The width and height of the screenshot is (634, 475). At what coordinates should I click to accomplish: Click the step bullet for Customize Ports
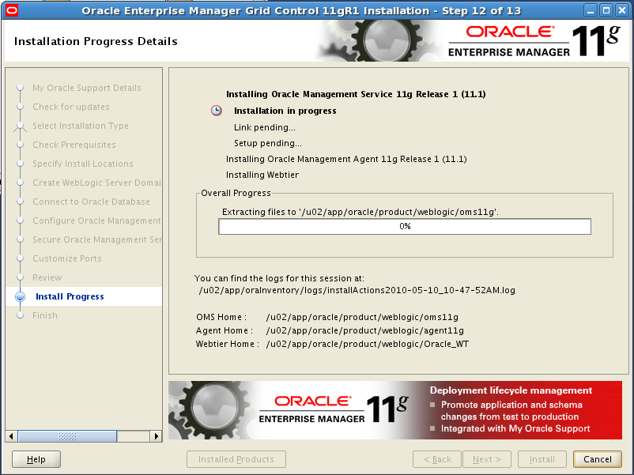(21, 258)
